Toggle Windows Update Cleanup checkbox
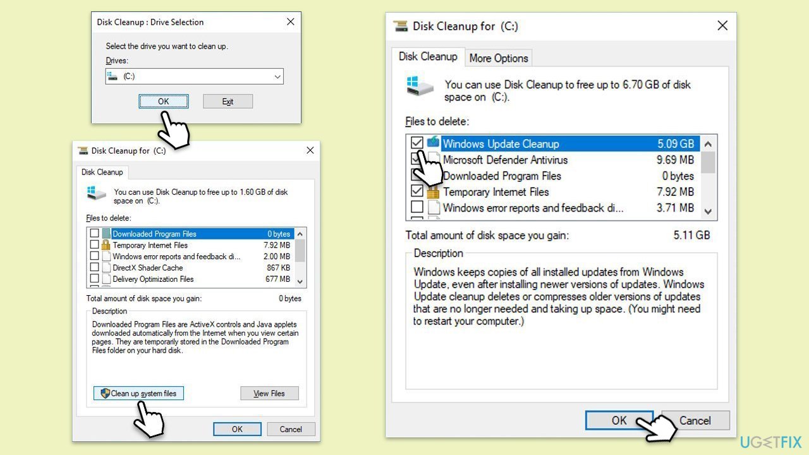Viewport: 809px width, 455px height. [x=417, y=143]
